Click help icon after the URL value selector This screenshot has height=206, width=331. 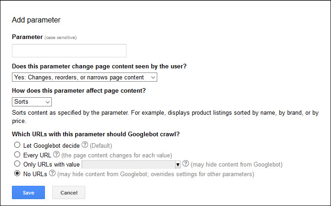tap(186, 164)
